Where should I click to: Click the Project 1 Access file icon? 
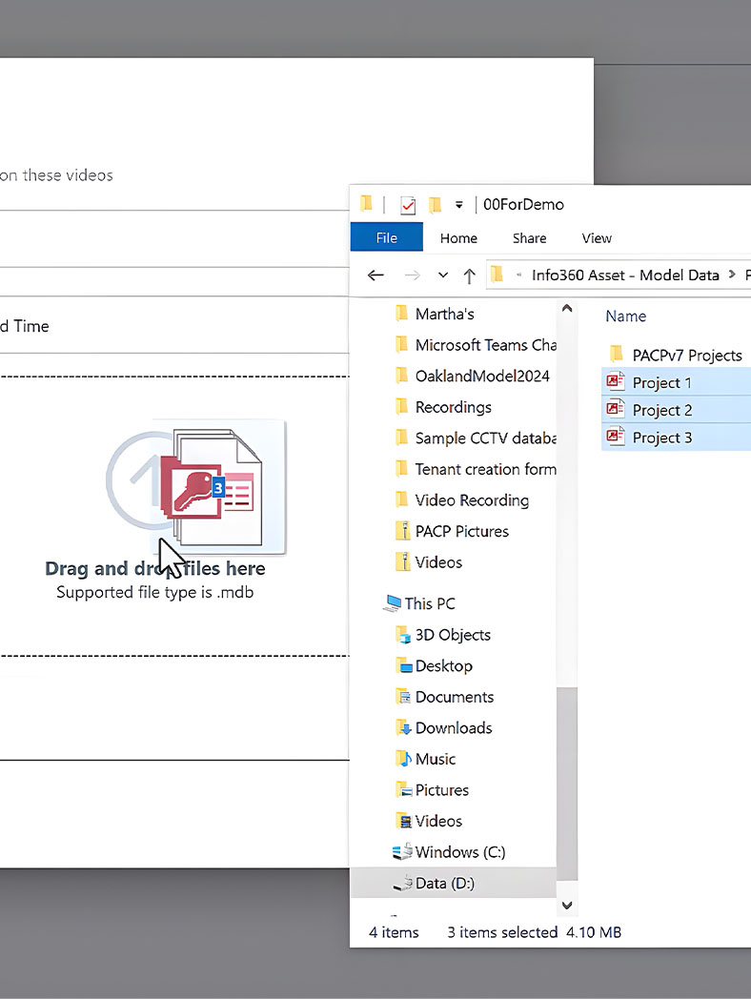tap(615, 381)
